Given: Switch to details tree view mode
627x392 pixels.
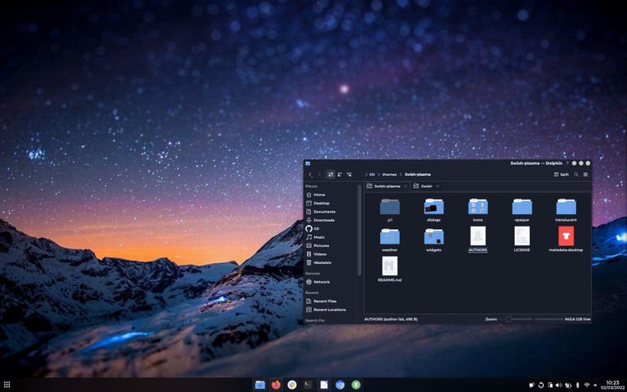Looking at the screenshot, I should click(x=349, y=174).
